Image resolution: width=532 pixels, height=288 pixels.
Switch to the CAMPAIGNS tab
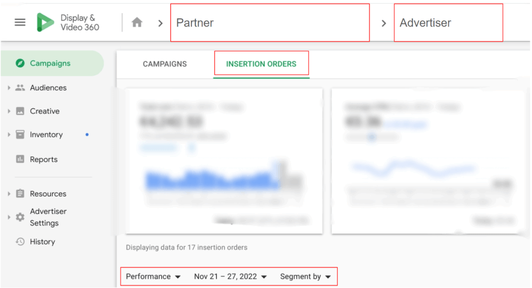coord(165,64)
